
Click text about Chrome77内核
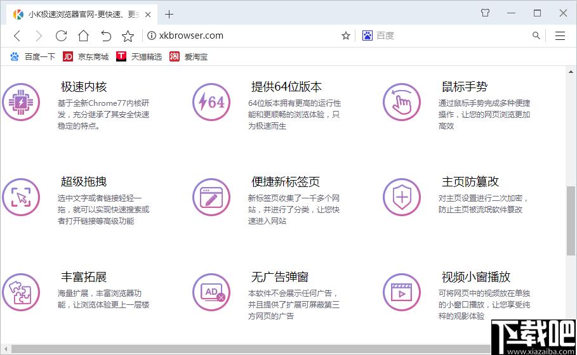[x=103, y=114]
